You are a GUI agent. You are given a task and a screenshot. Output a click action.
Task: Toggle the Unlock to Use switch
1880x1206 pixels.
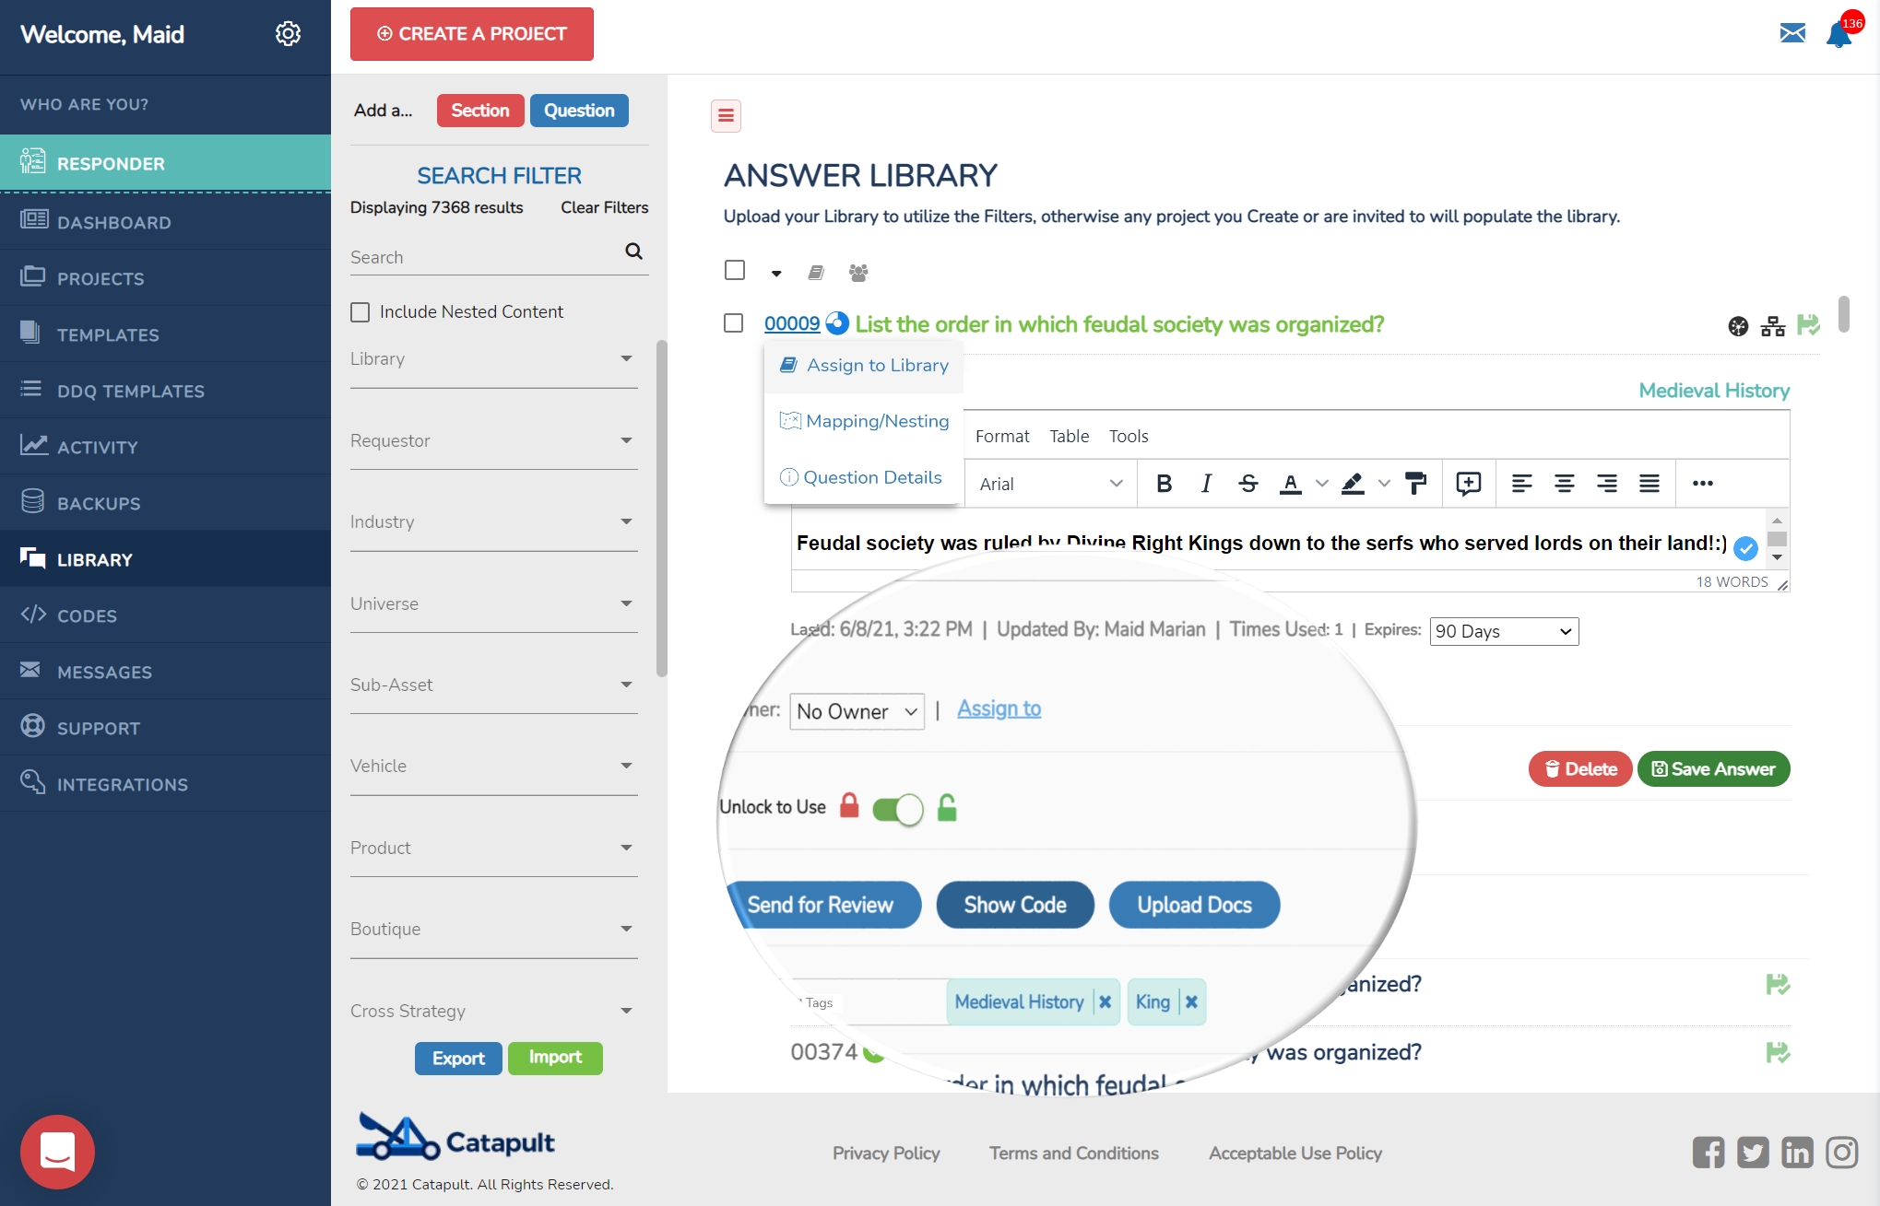pos(896,808)
